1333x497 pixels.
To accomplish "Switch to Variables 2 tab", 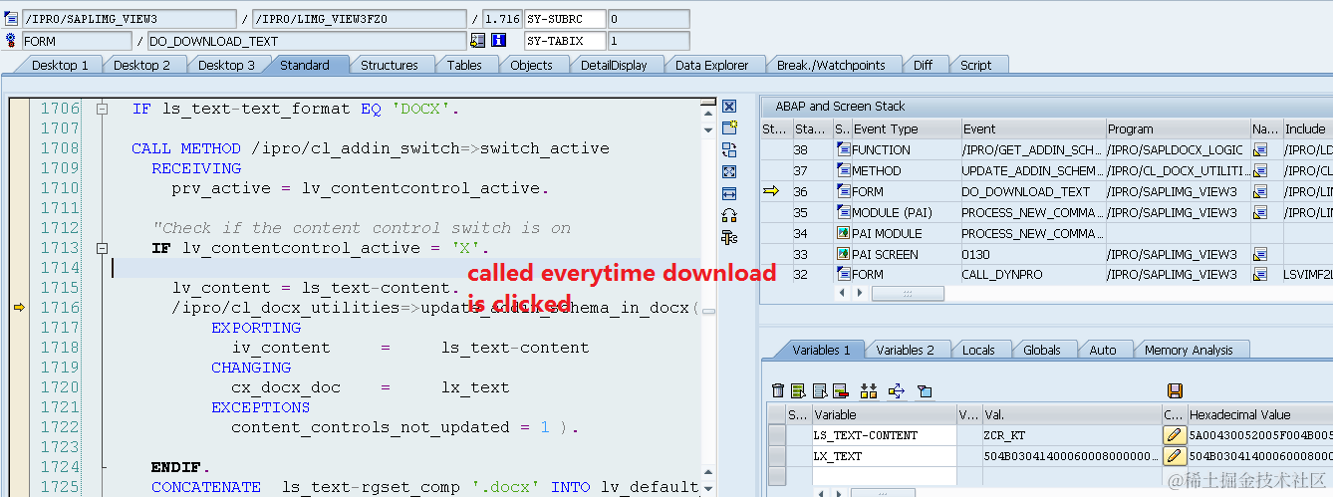I will click(905, 350).
